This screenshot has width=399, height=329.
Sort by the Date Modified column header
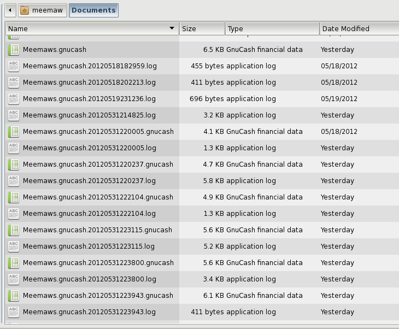click(359, 28)
